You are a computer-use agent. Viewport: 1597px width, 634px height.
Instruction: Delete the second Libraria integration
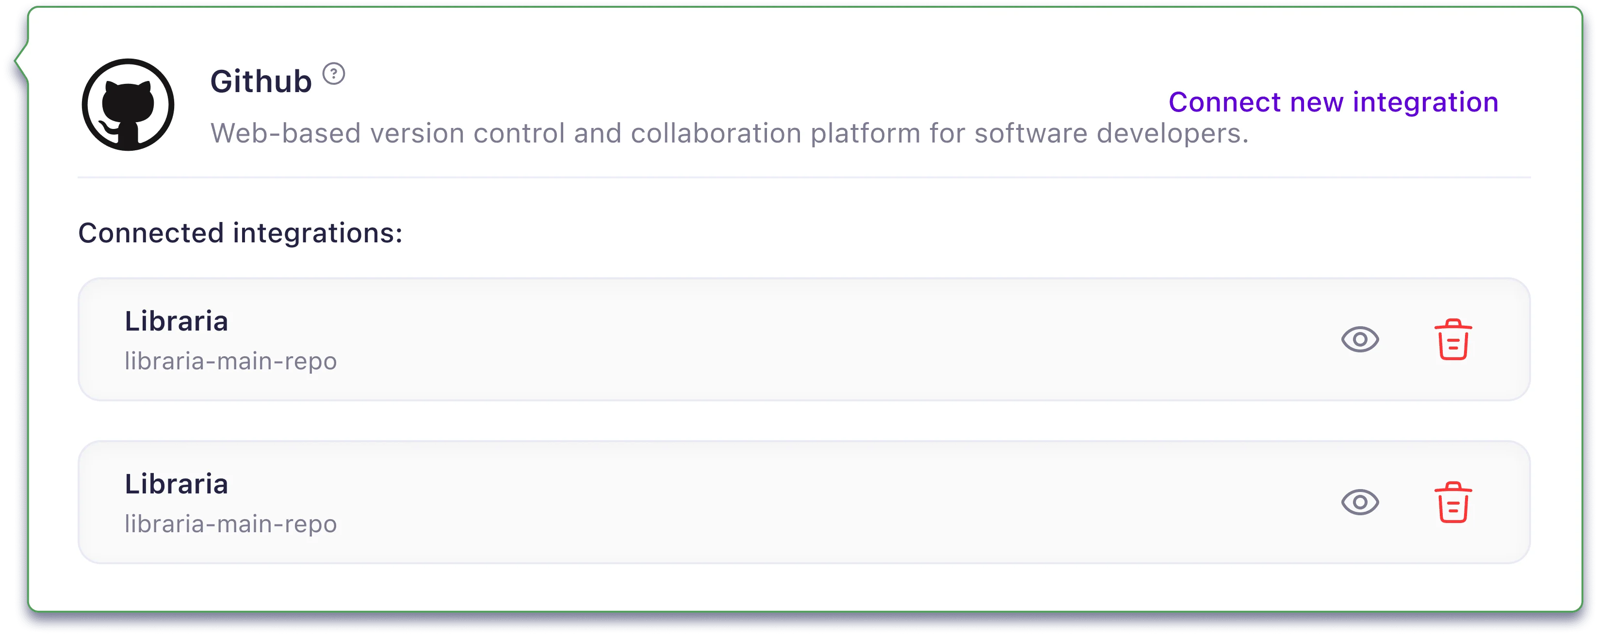(x=1452, y=502)
